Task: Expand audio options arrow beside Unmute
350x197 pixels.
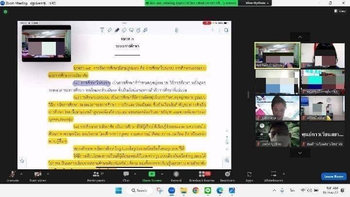Action: [x=21, y=172]
